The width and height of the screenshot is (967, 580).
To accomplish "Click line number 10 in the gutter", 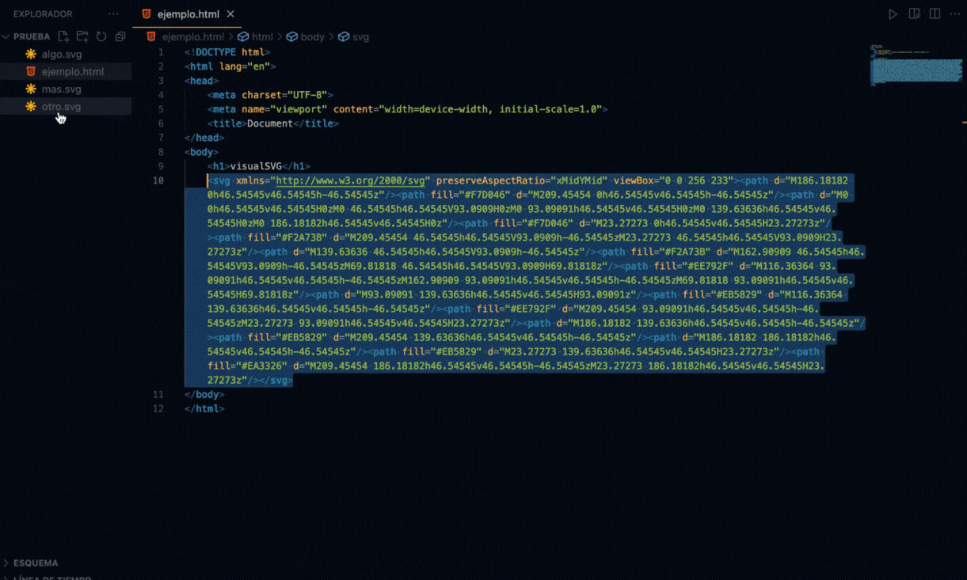I will (x=158, y=180).
